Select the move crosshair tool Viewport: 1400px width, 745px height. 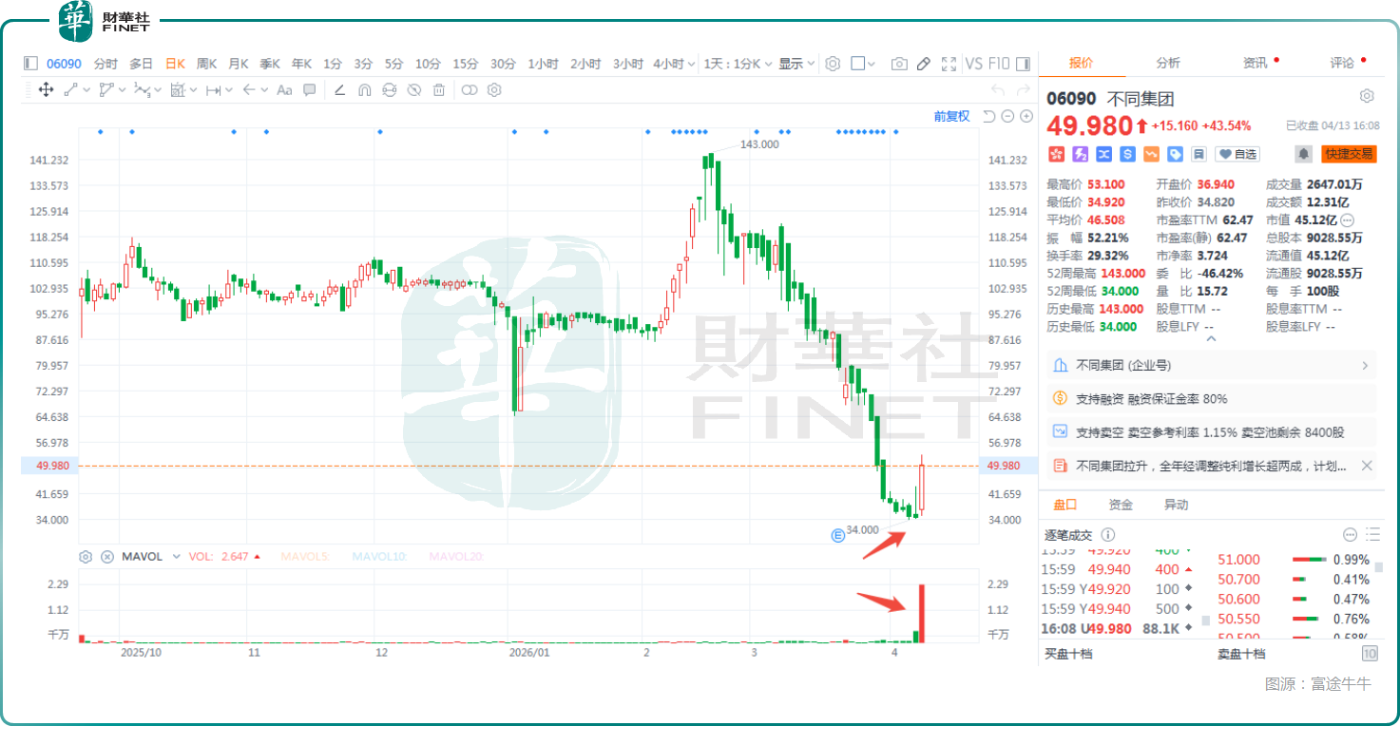coord(45,90)
